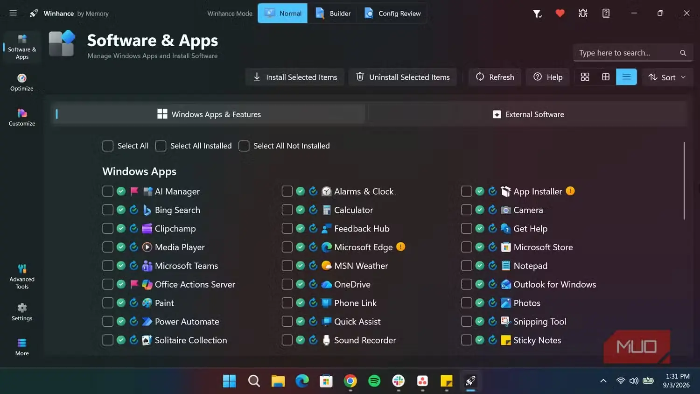
Task: Check the Alarms & Clock checkbox
Action: [x=287, y=191]
